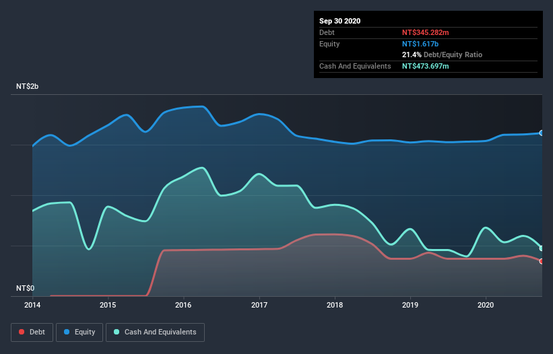Click the NT$473.697m cash value
Screen dimensions: 553x354
(425, 66)
